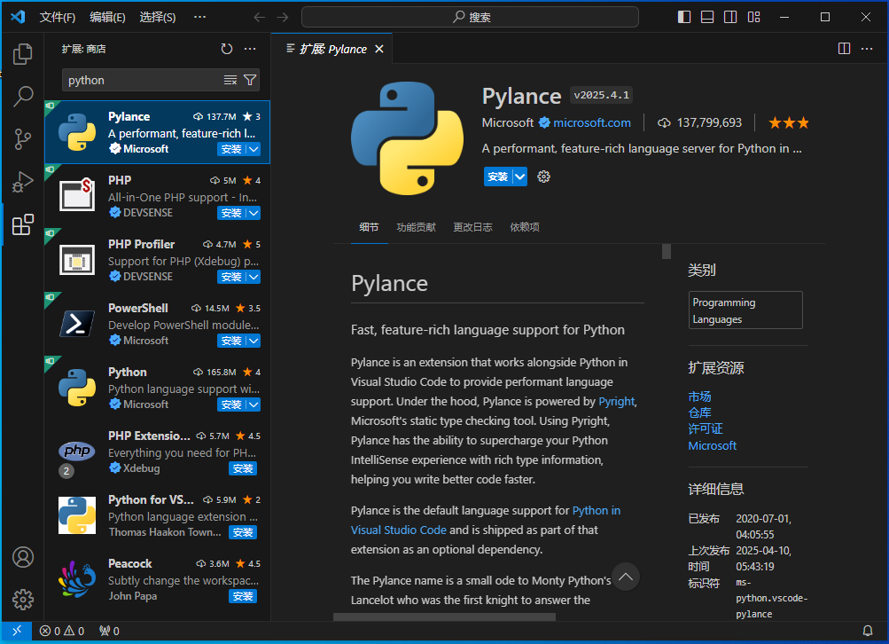Screen dimensions: 889x644
Task: Open install dropdown for PHP Profiler
Action: pyautogui.click(x=253, y=277)
